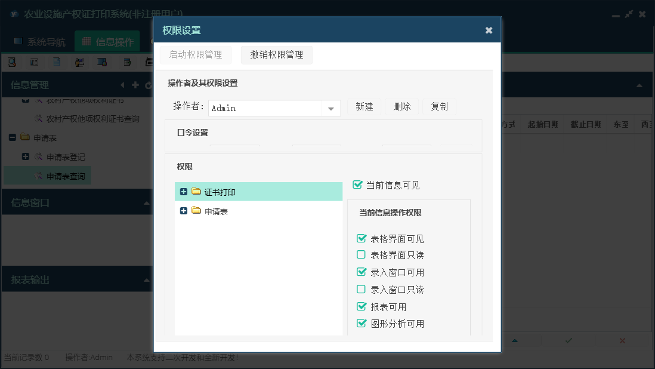Check the 录入窗口只读 option
Viewport: 655px width, 369px height.
pyautogui.click(x=361, y=289)
